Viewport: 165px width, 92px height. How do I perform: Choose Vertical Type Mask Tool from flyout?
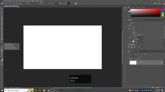click(x=11, y=47)
